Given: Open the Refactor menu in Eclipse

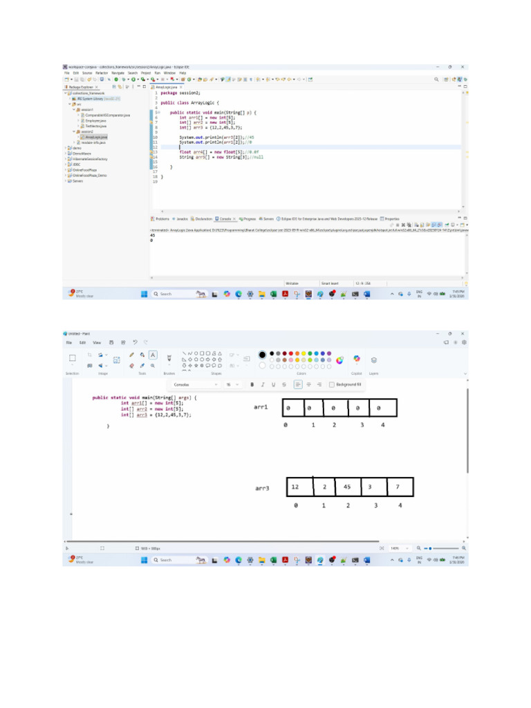Looking at the screenshot, I should (x=102, y=73).
